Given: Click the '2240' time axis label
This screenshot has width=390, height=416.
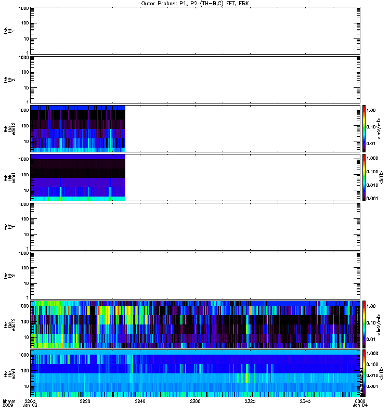Looking at the screenshot, I should [x=140, y=401].
